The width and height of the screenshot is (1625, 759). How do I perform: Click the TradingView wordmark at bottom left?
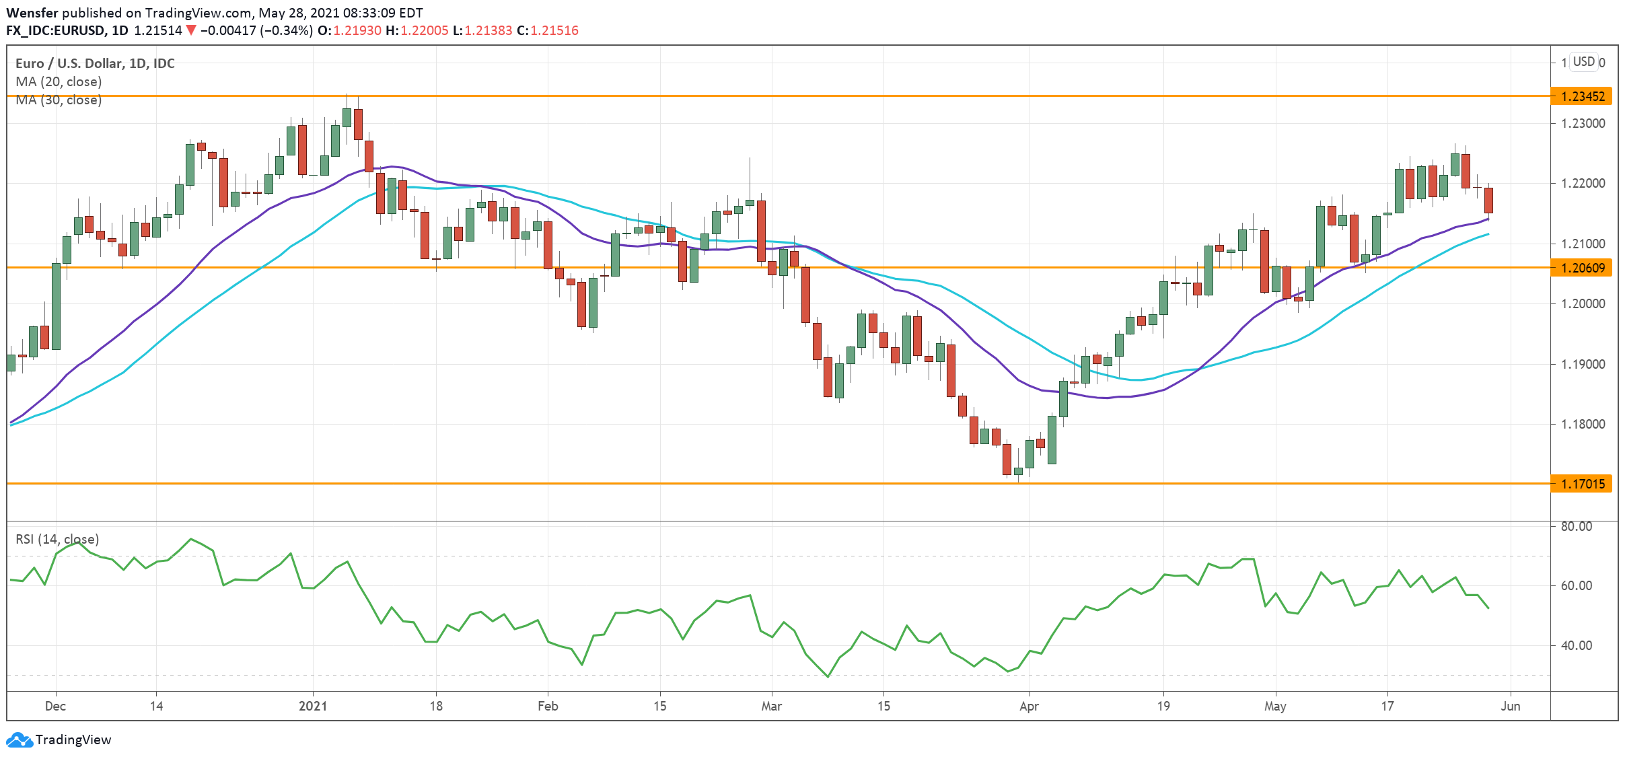[73, 740]
